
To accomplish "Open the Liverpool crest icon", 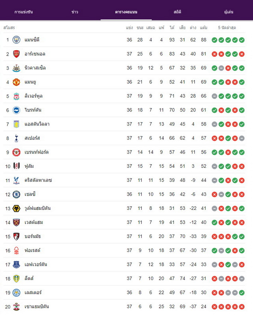I will (16, 96).
